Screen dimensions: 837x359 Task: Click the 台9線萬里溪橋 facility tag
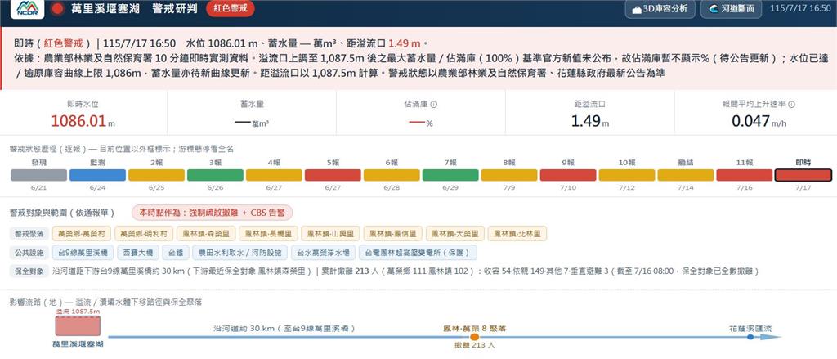83,252
